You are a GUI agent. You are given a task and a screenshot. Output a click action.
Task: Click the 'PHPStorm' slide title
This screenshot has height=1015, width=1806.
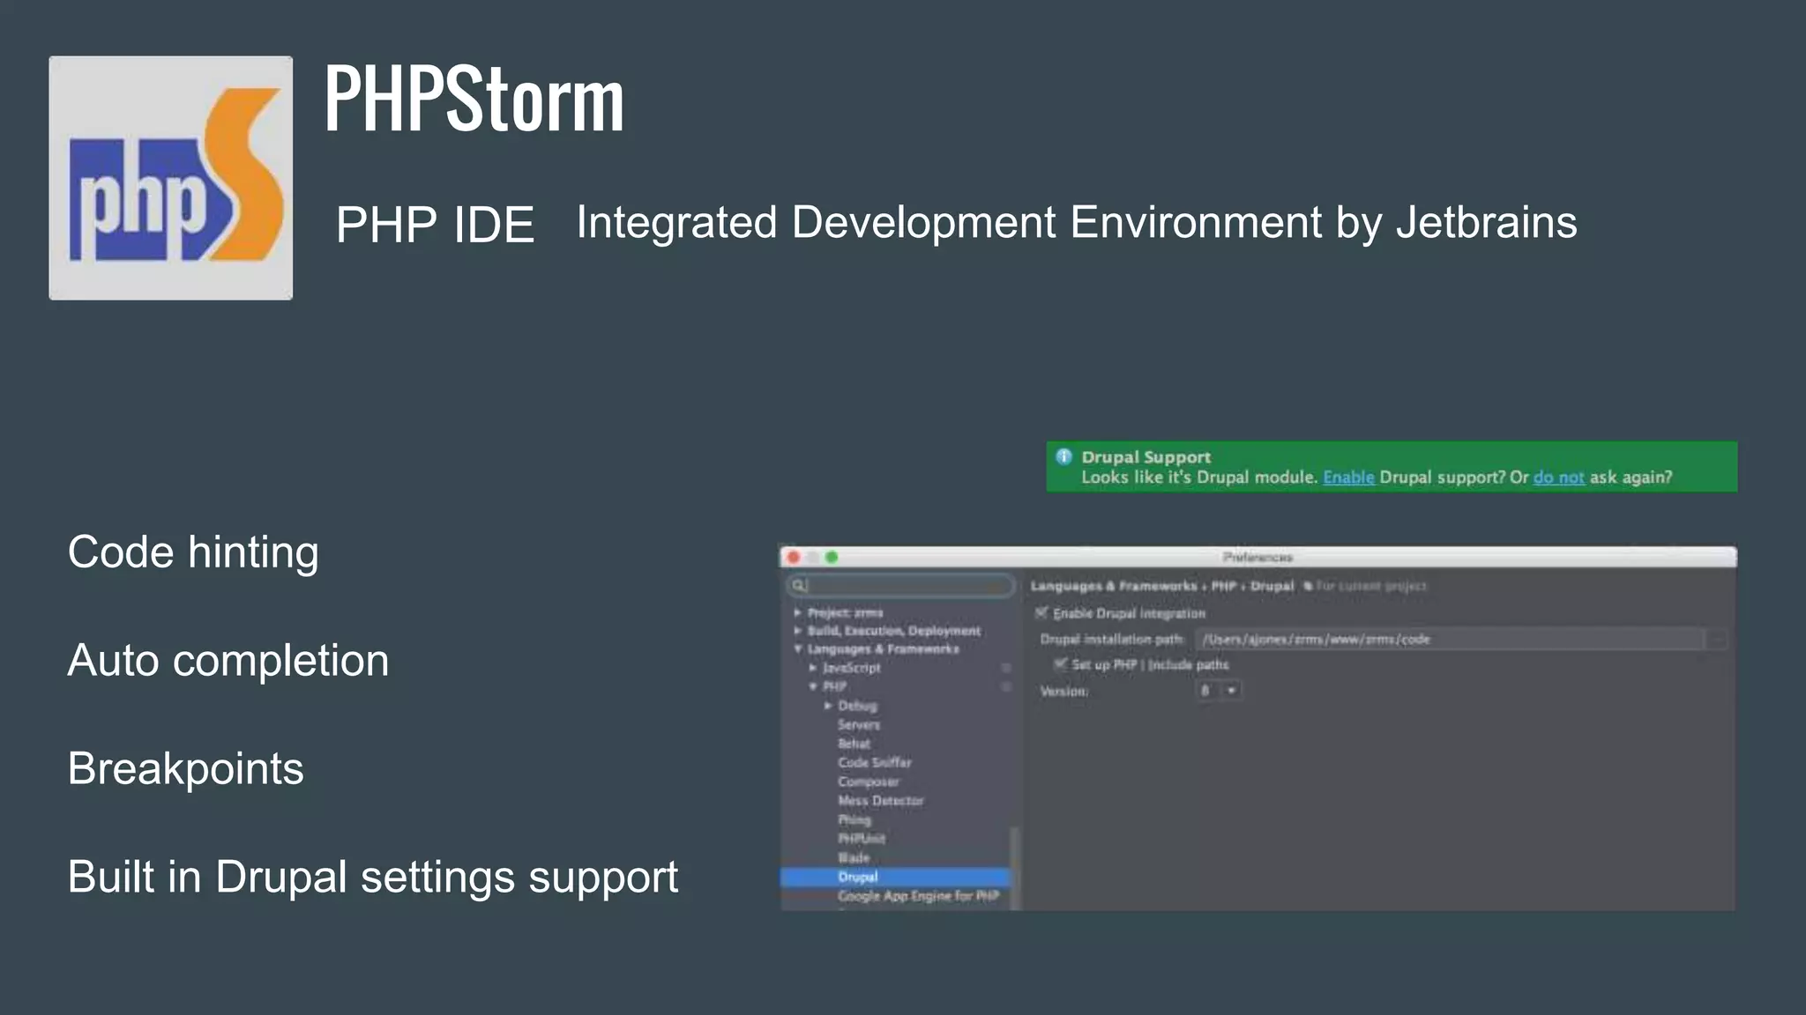474,99
